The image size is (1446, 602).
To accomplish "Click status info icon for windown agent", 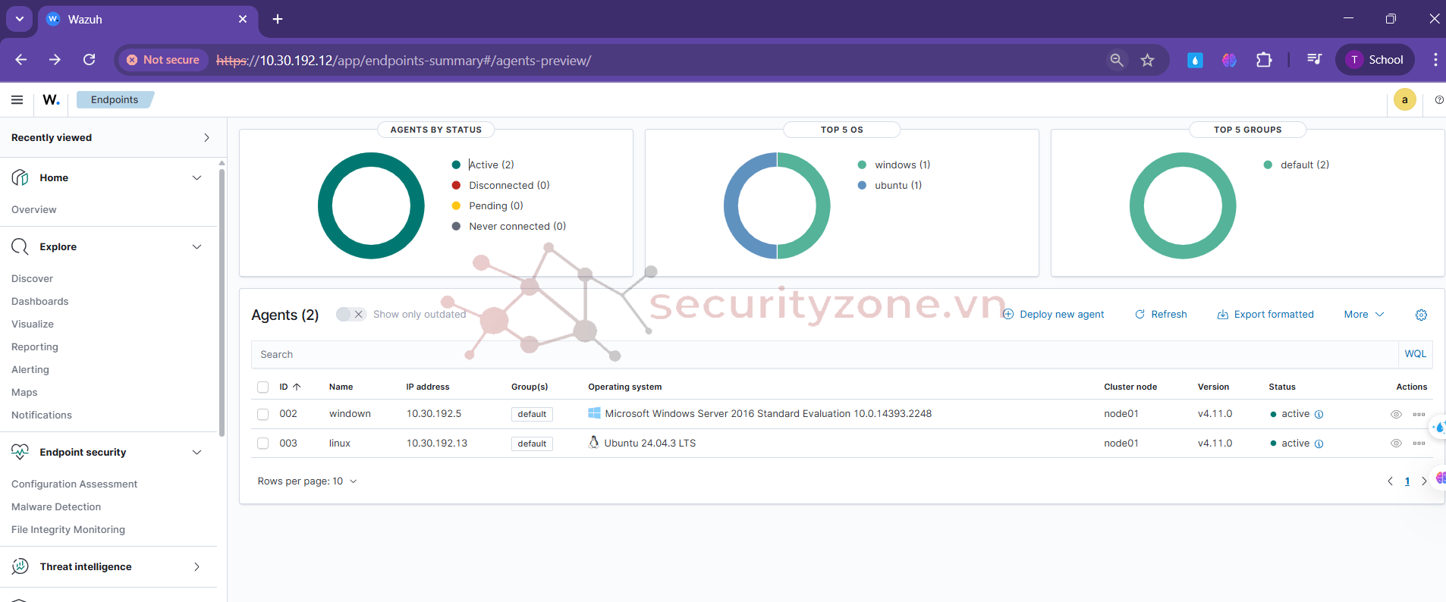I will click(x=1319, y=414).
